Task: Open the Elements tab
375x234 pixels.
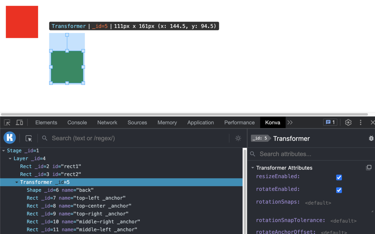Action: coord(46,122)
